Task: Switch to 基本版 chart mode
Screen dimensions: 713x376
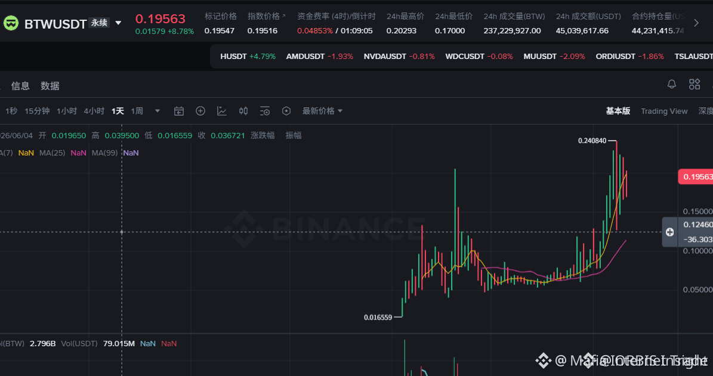Action: point(618,111)
